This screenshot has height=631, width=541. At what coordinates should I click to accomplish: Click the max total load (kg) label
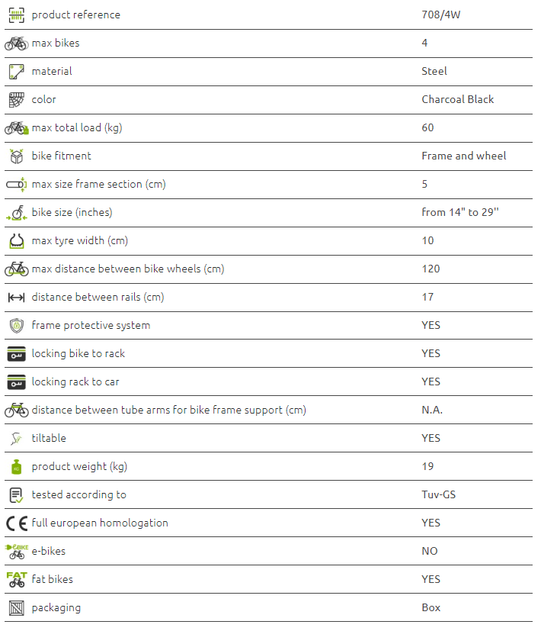[76, 128]
